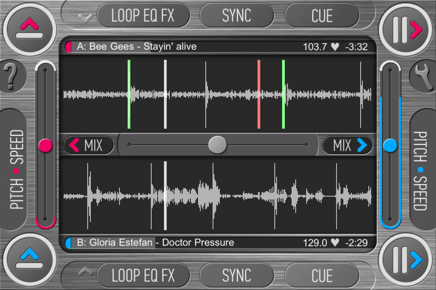The width and height of the screenshot is (436, 290).
Task: Click the red marker on deck A waveform
Action: coord(259,94)
